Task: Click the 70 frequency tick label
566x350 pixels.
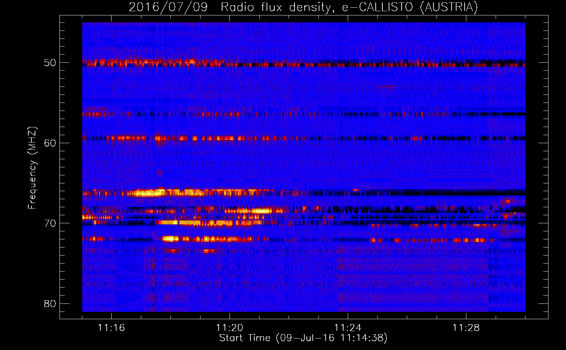Action: click(50, 223)
